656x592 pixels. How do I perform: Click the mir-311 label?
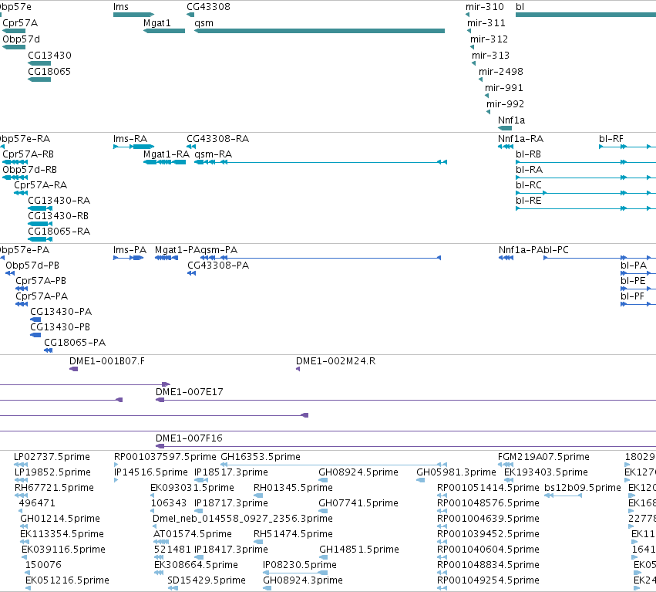click(486, 23)
